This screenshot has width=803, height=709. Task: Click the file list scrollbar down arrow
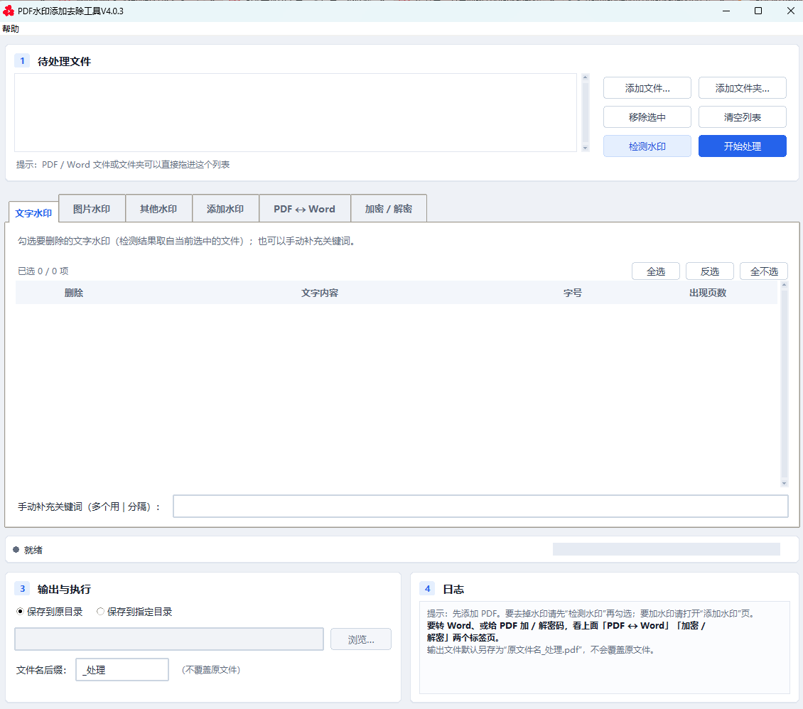(x=586, y=148)
